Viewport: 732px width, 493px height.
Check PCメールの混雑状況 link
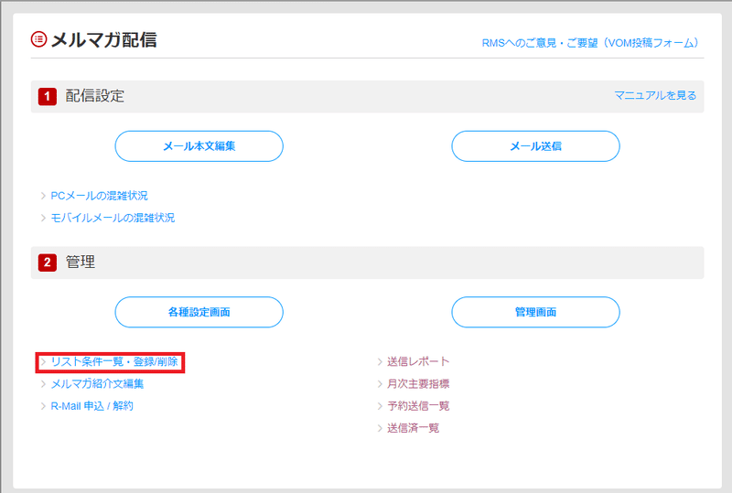click(x=99, y=196)
